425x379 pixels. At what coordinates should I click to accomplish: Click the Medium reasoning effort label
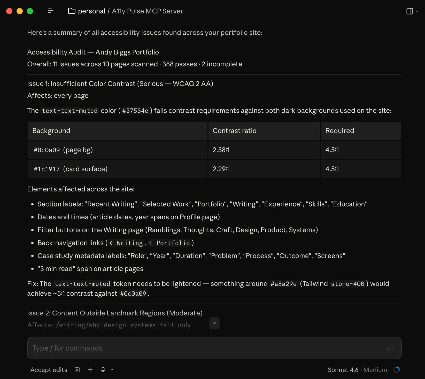375,370
